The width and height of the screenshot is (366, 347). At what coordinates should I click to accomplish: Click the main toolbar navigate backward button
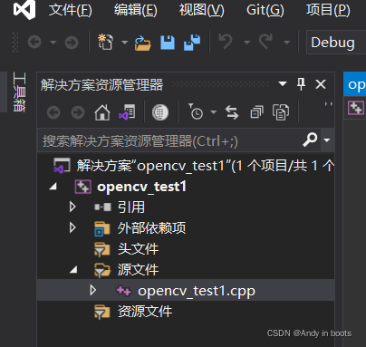pos(34,42)
